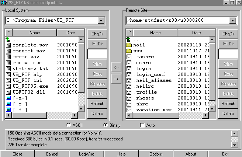The height and width of the screenshot is (157, 242).
Task: Select the .login file icon
Action: click(129, 69)
